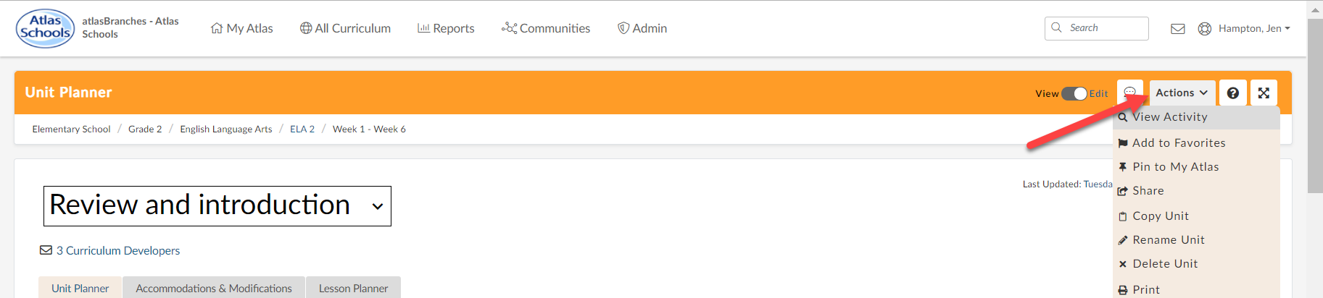Open the Actions dropdown

point(1182,93)
